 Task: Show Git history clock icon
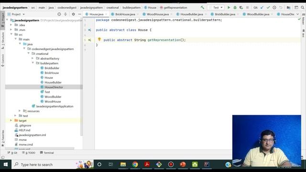pos(274,8)
